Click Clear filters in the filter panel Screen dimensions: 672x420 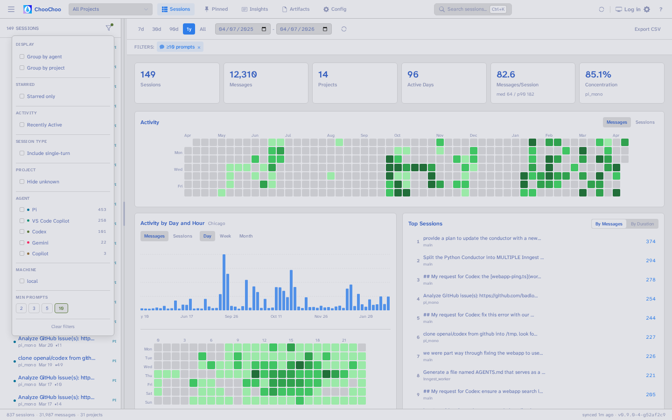point(63,326)
